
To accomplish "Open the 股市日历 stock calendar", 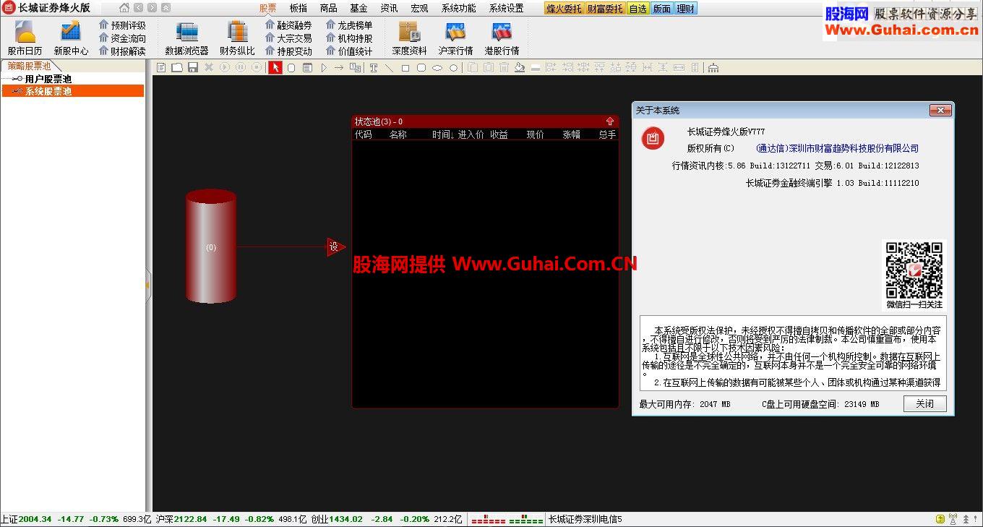I will [x=25, y=38].
